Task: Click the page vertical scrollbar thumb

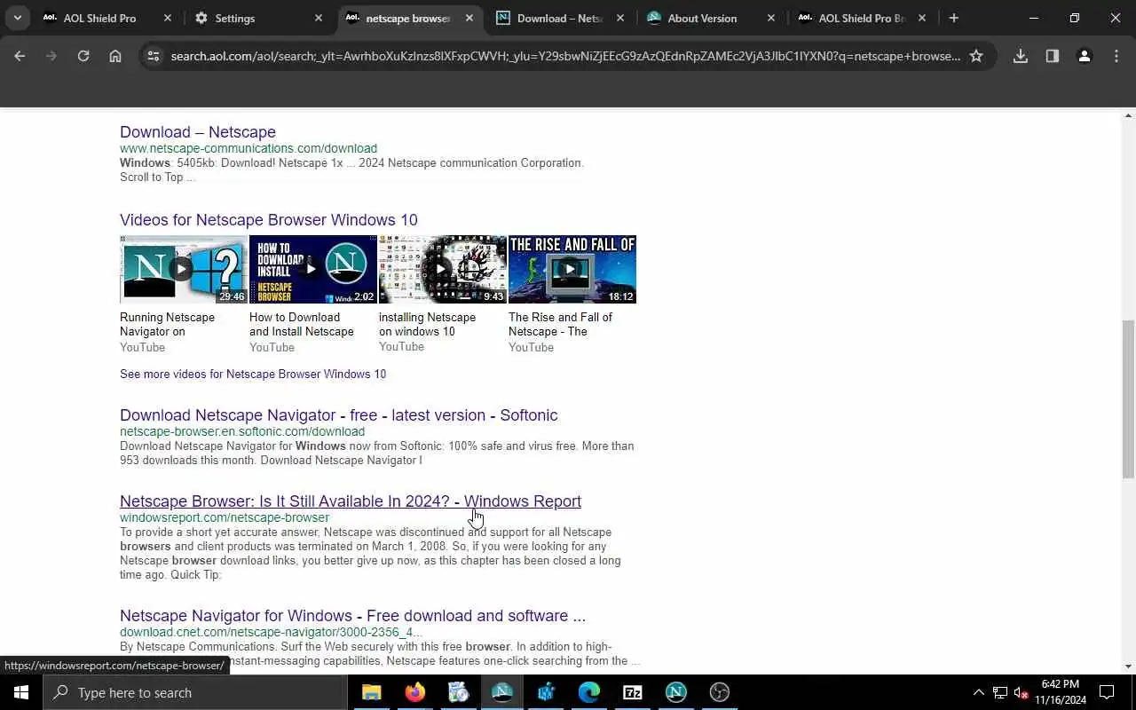Action: pos(1129,399)
